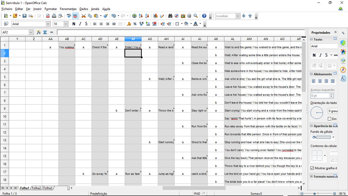This screenshot has height=196, width=348.
Task: Toggle underline S in formatting toolbar
Action: (x=86, y=24)
